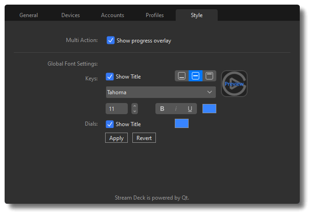The image size is (309, 213).
Task: Decrease font size with down arrow
Action: [135, 111]
